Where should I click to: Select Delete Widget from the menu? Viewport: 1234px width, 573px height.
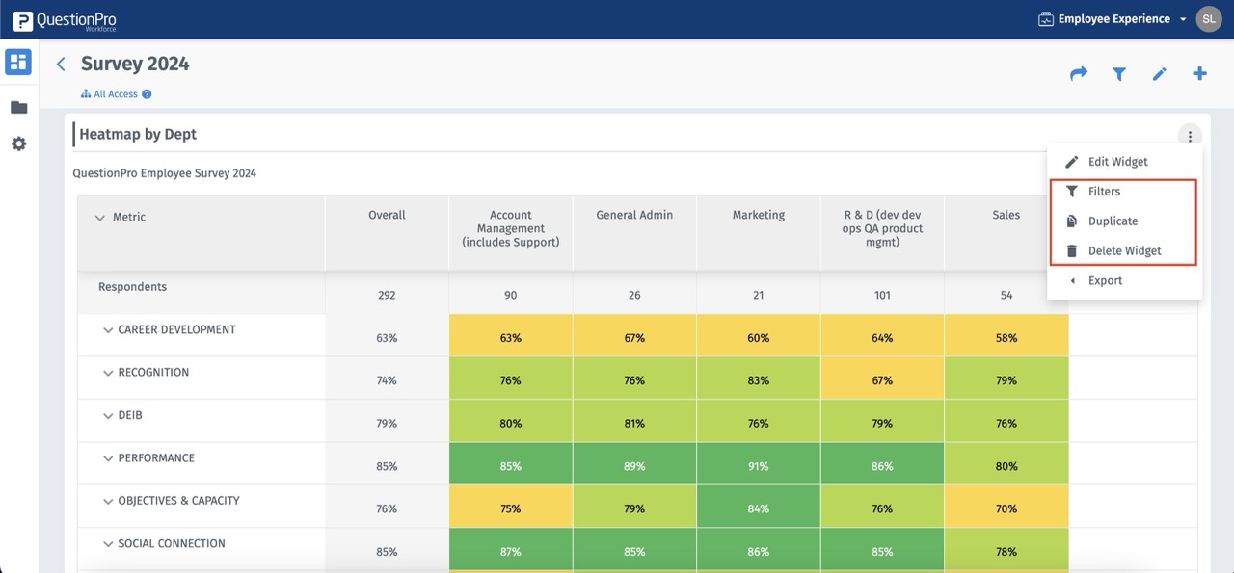(1124, 250)
